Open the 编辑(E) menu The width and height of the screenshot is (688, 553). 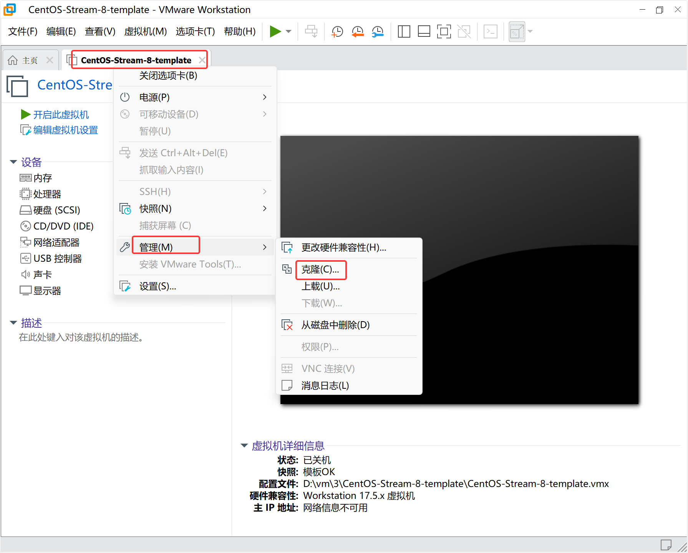61,31
